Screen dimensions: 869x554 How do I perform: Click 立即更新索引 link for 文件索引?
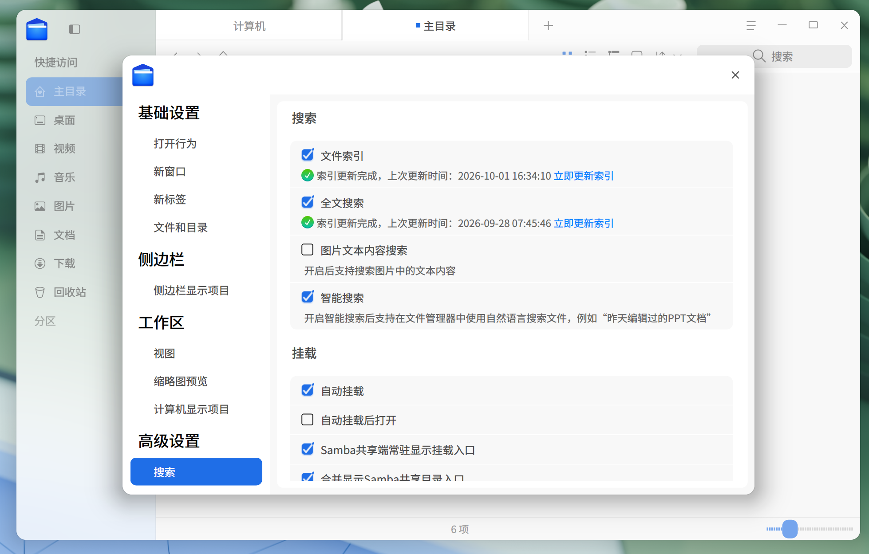[x=584, y=176]
